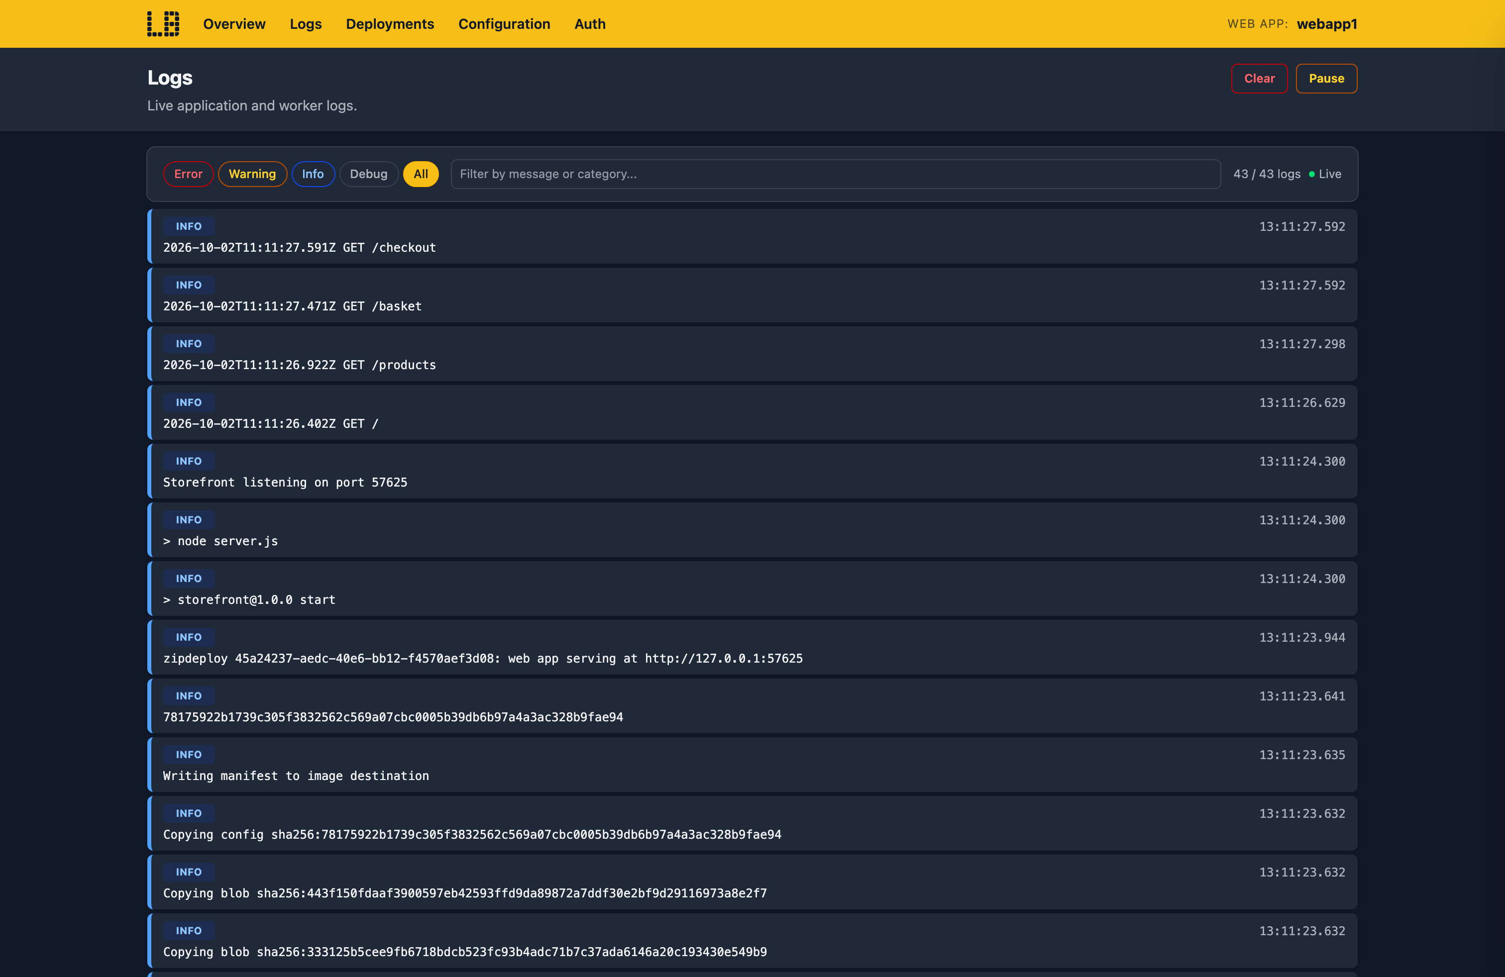Clear the logs with the Clear button
1505x977 pixels.
(x=1259, y=79)
